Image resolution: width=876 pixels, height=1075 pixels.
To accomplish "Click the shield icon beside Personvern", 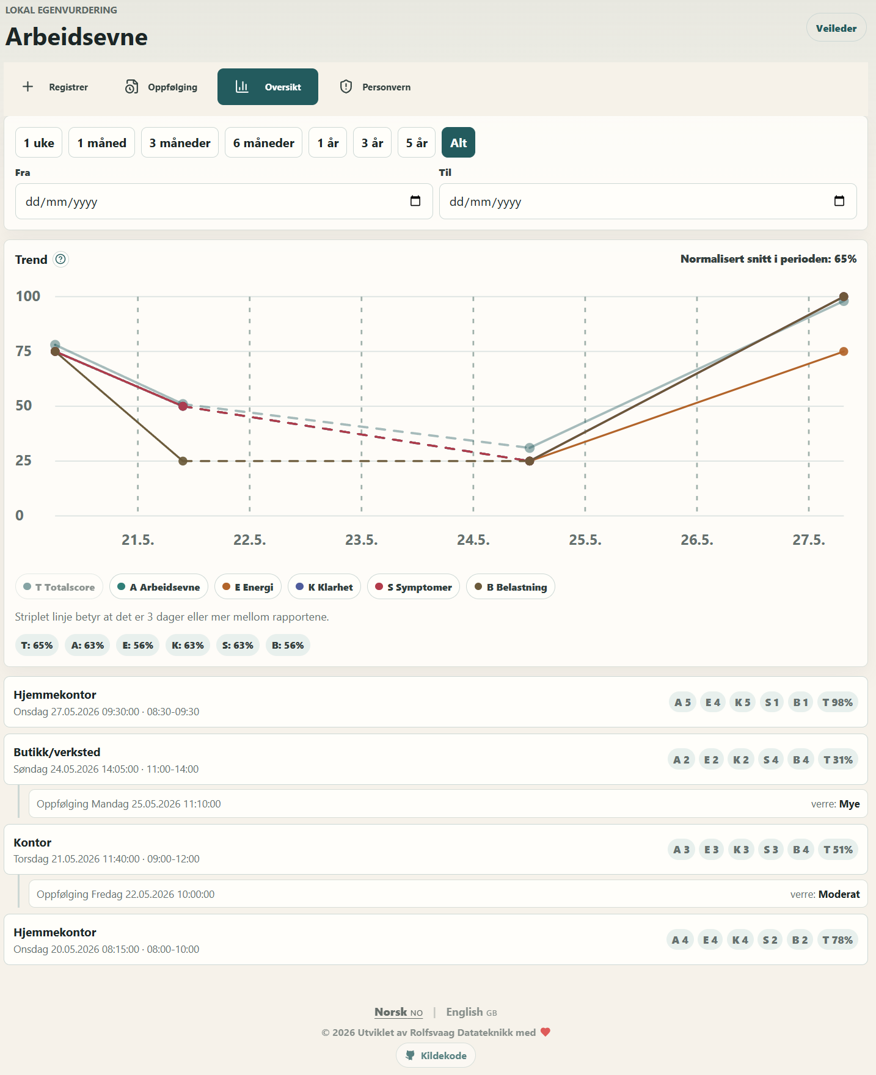I will pyautogui.click(x=346, y=87).
